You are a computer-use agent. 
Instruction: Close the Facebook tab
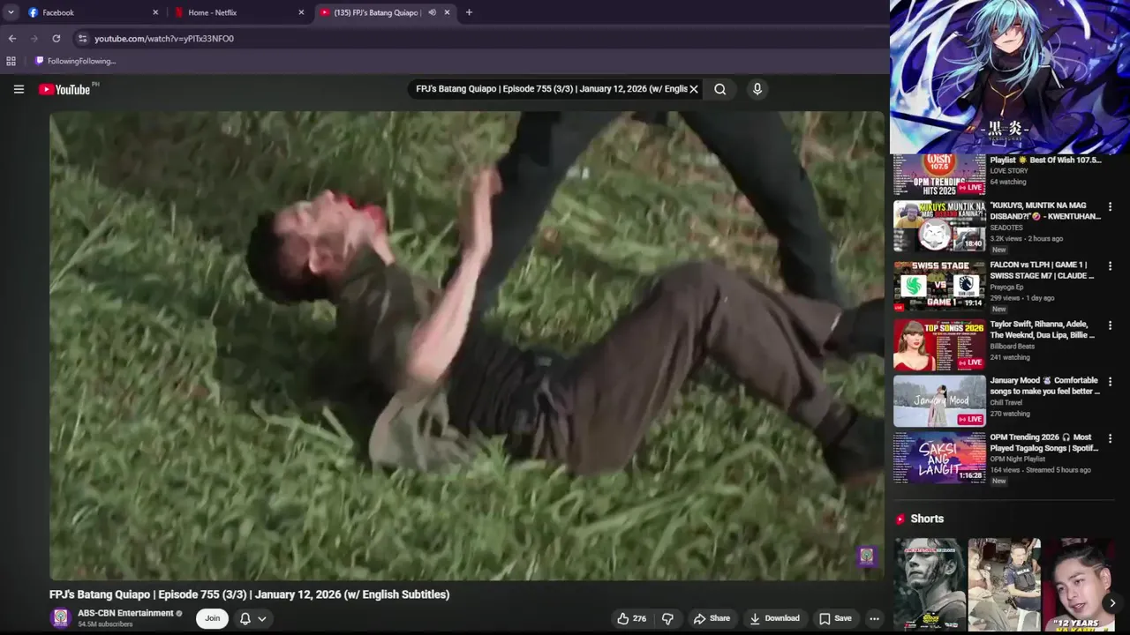coord(156,12)
